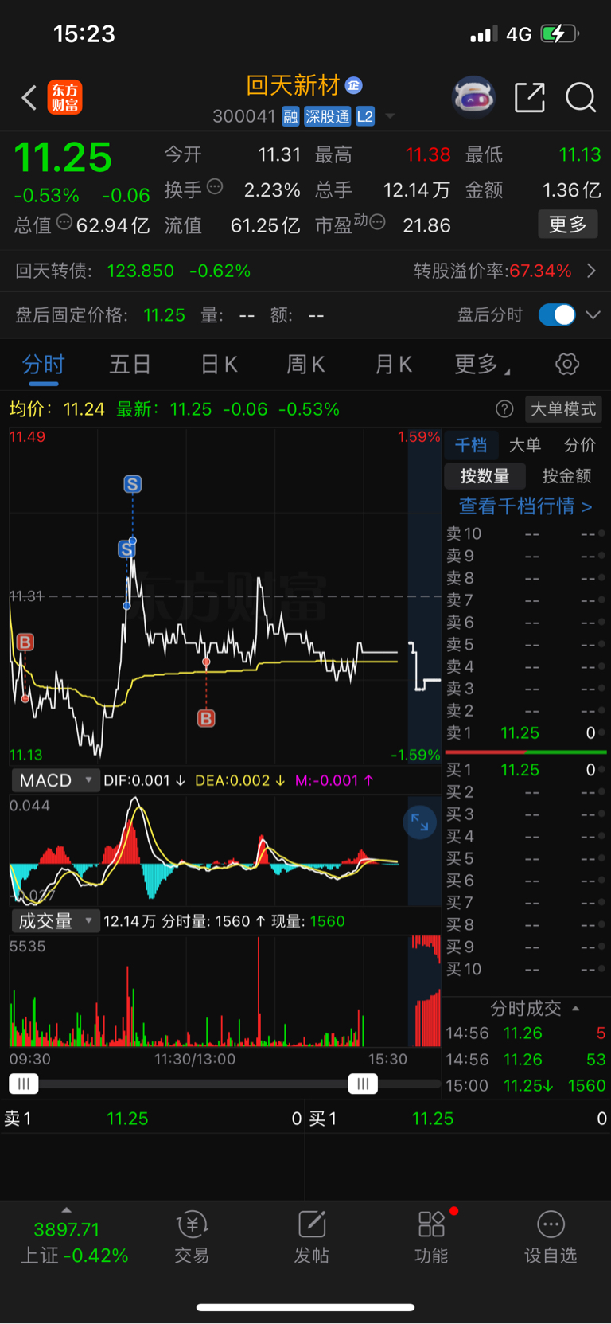
Task: Tap the 市盈 info circle icon
Action: [377, 222]
